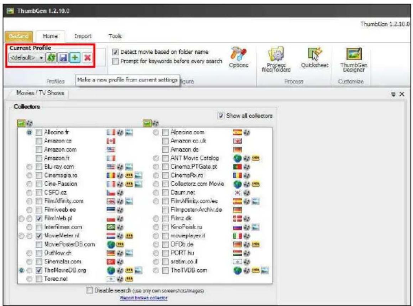Click the globe icon beside TheTVDB.com
The image size is (413, 306).
tap(237, 270)
